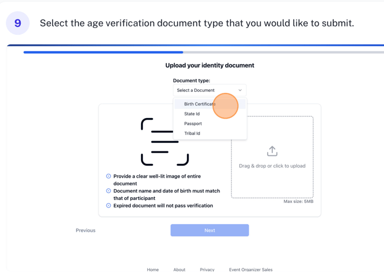Select the Tribal Id option

click(192, 133)
